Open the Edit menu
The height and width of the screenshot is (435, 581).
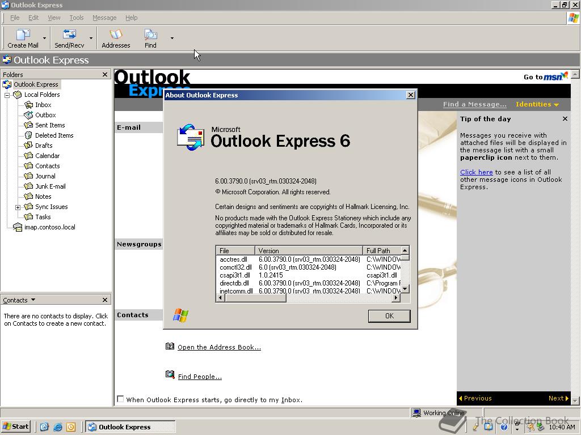click(33, 18)
